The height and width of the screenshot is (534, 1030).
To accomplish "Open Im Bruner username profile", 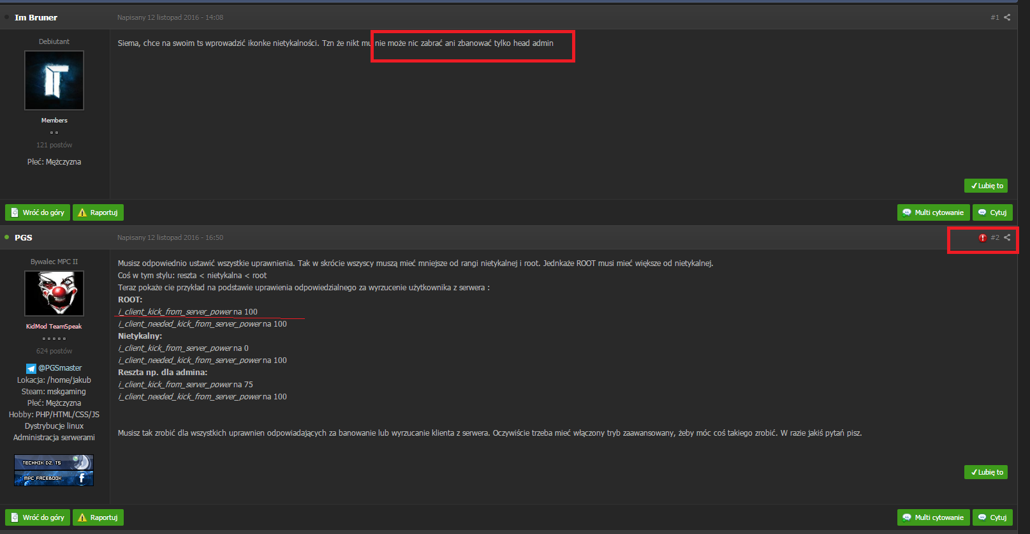I will click(36, 17).
